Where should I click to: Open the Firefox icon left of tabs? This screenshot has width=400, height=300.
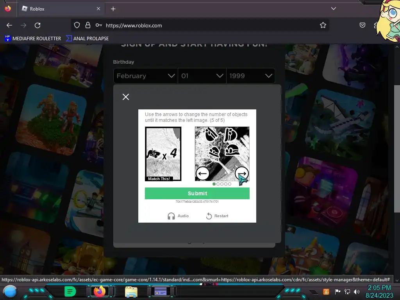coord(8,9)
